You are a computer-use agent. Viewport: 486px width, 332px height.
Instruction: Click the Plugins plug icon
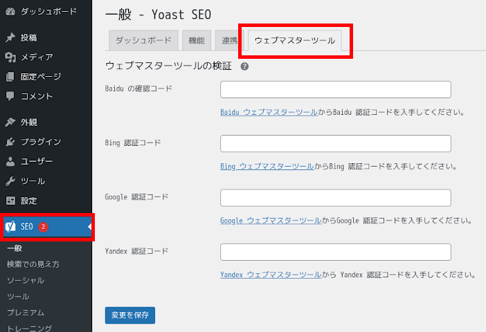(x=10, y=142)
